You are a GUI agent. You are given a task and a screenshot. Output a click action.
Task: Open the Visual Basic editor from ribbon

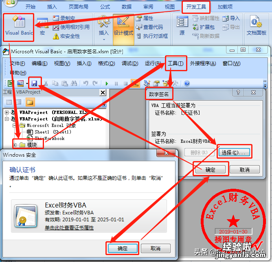[x=19, y=26]
